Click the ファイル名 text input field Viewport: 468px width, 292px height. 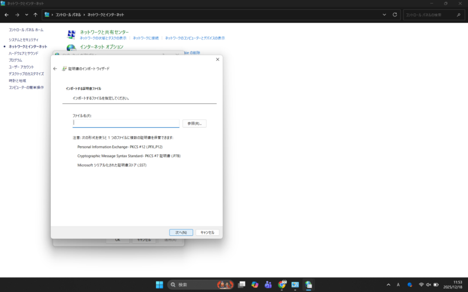(126, 123)
